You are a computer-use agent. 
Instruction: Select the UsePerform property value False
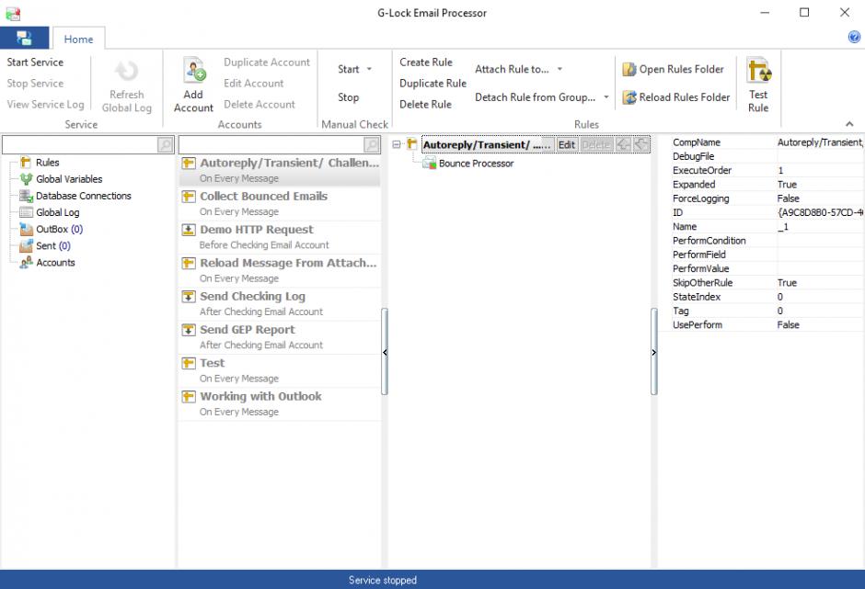(x=820, y=324)
